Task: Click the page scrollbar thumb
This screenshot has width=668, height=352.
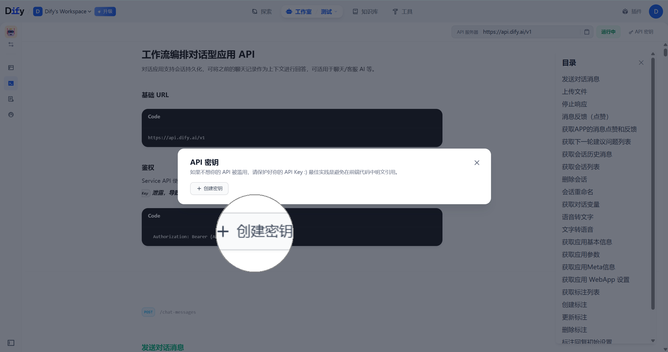Action: 665,52
